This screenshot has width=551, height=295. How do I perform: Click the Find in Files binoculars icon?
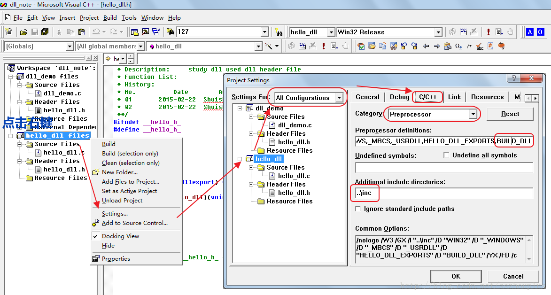point(171,32)
